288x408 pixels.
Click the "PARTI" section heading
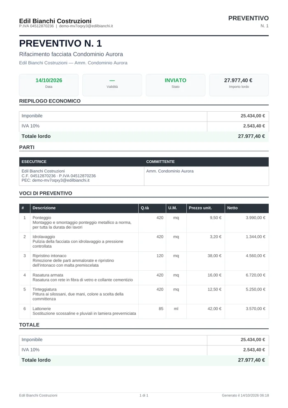(x=27, y=147)
